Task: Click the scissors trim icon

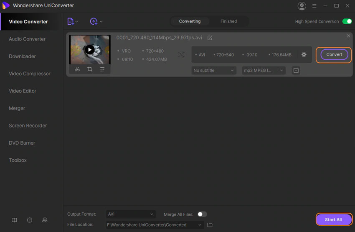Action: click(x=77, y=69)
